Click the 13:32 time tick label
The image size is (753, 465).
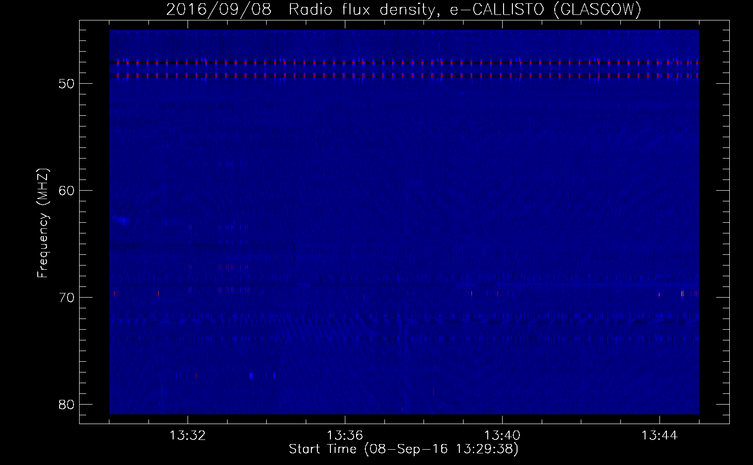click(188, 436)
